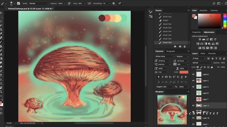
Task: Open layer blend mode Normal dropdown
Action: (x=202, y=63)
